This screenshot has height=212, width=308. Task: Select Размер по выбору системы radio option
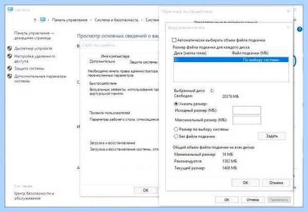coord(176,130)
